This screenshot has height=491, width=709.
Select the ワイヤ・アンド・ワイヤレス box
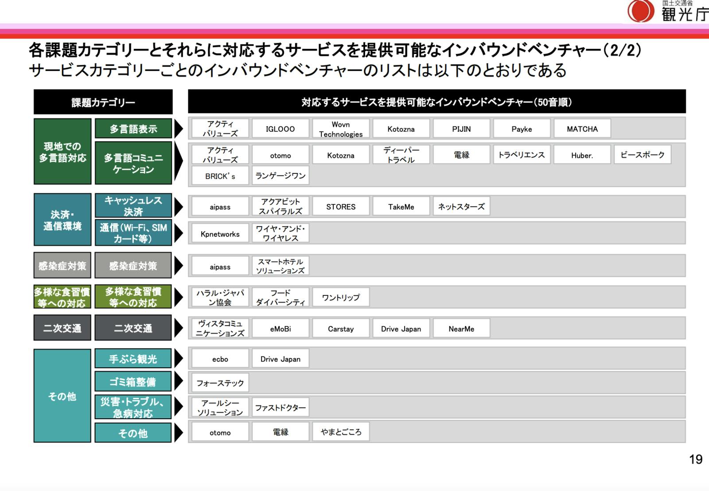280,233
